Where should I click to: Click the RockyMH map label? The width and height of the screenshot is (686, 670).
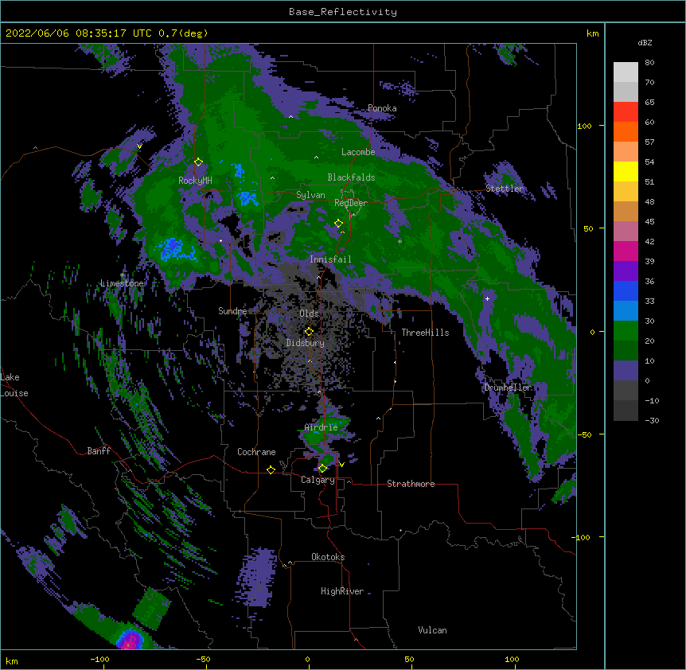(x=195, y=181)
